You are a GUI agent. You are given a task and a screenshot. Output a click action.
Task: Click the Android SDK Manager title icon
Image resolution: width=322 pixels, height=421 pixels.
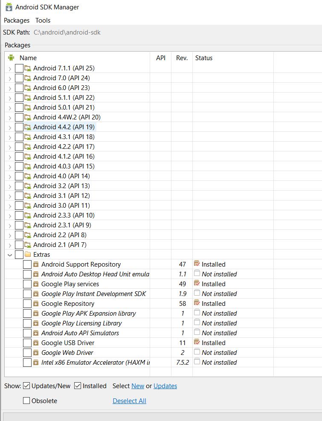point(9,7)
